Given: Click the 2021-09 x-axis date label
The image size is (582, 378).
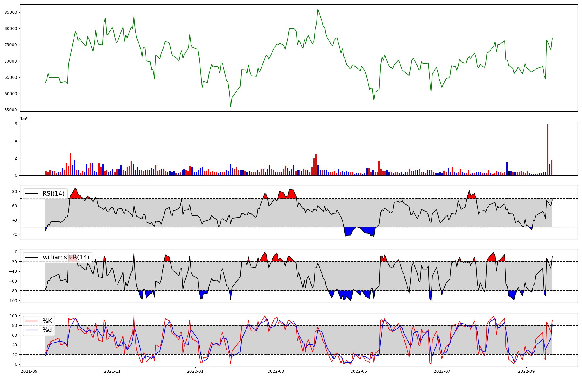Looking at the screenshot, I should pyautogui.click(x=29, y=371).
